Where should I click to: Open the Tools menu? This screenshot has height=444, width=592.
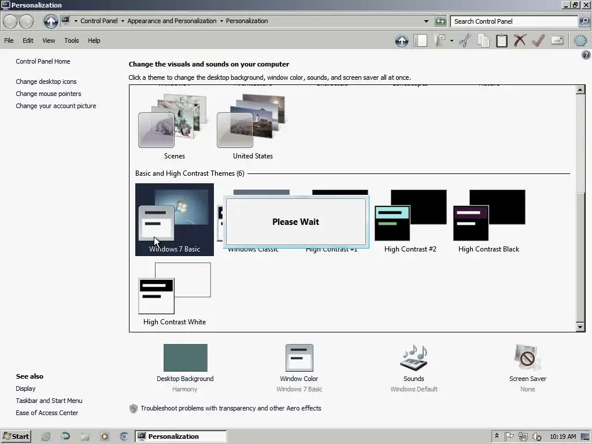pos(71,40)
